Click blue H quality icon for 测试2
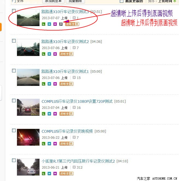This screenshot has width=179, height=181. pos(49,54)
